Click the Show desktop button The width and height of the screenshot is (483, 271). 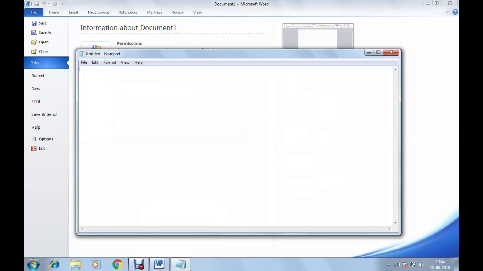pyautogui.click(x=456, y=265)
